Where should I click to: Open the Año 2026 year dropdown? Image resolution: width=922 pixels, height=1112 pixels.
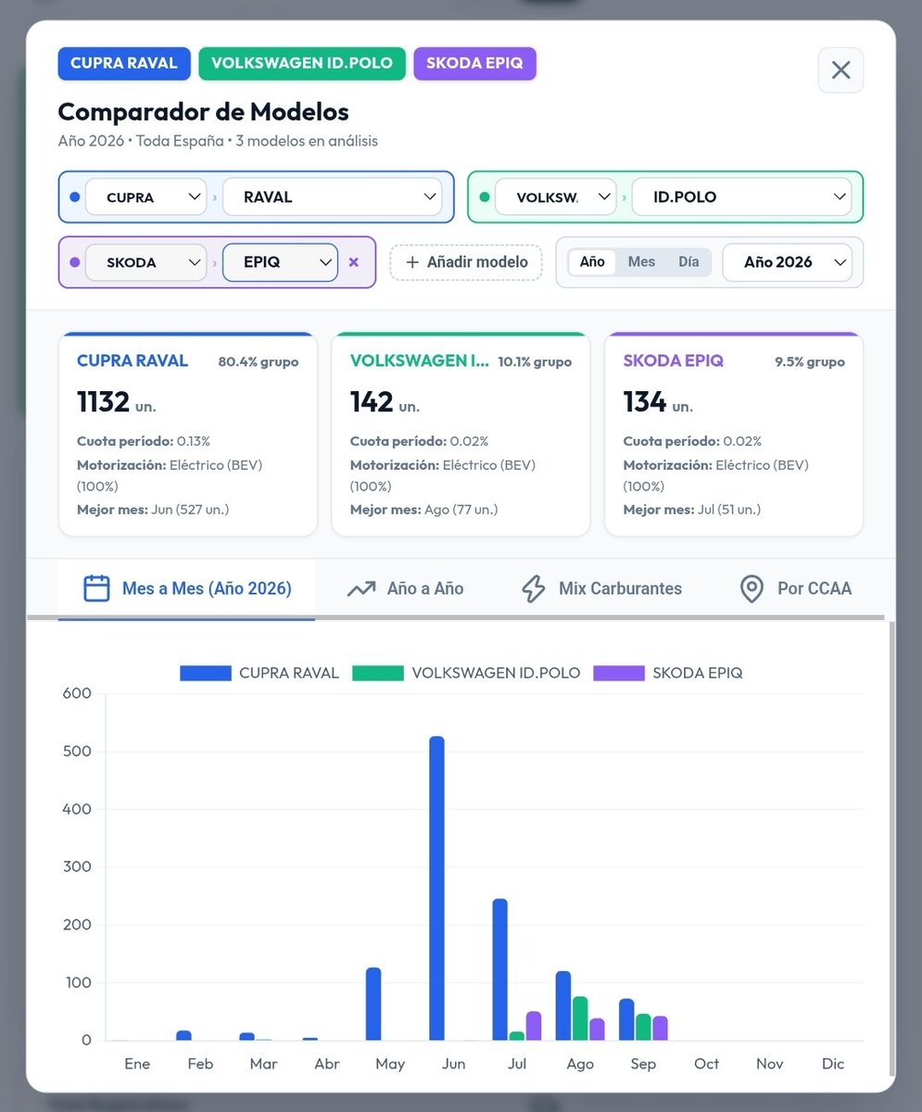point(787,262)
